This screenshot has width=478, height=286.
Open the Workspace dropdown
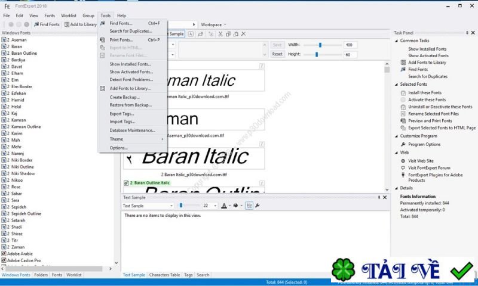coord(213,24)
